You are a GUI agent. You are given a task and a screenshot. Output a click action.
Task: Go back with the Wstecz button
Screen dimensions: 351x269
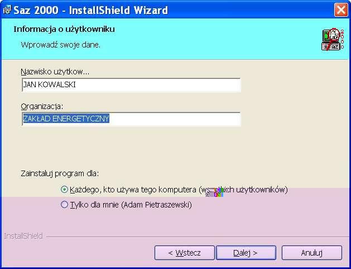pyautogui.click(x=185, y=253)
